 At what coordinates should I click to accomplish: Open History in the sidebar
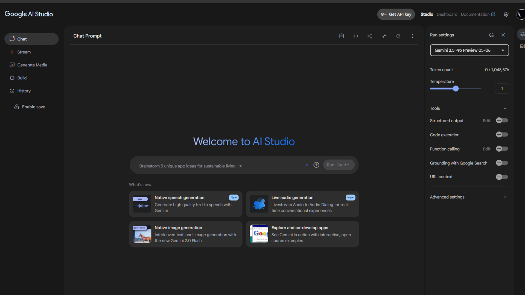31,91
